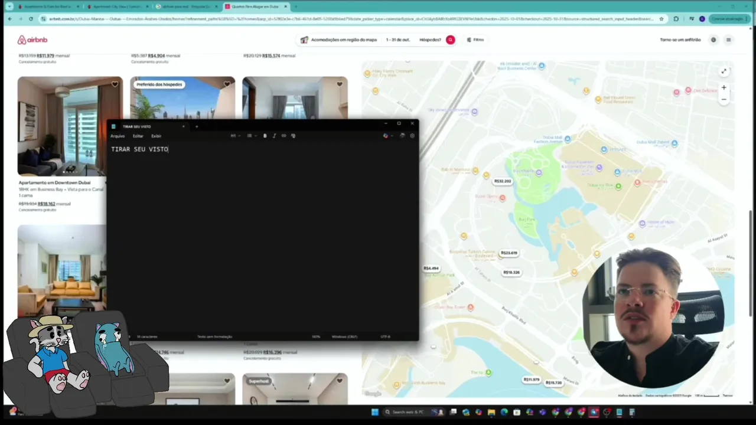The width and height of the screenshot is (756, 425).
Task: Click the Notepad text editing area
Action: (263, 236)
